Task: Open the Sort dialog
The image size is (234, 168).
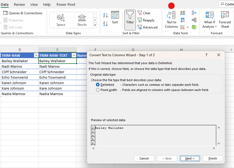Action: coord(115,17)
